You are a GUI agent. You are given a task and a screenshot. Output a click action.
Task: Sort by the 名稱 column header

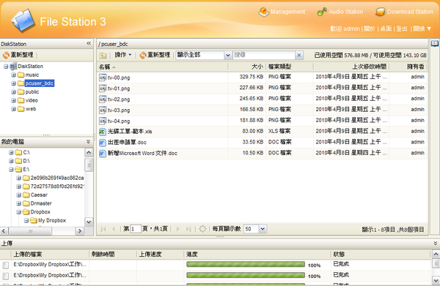coord(162,67)
